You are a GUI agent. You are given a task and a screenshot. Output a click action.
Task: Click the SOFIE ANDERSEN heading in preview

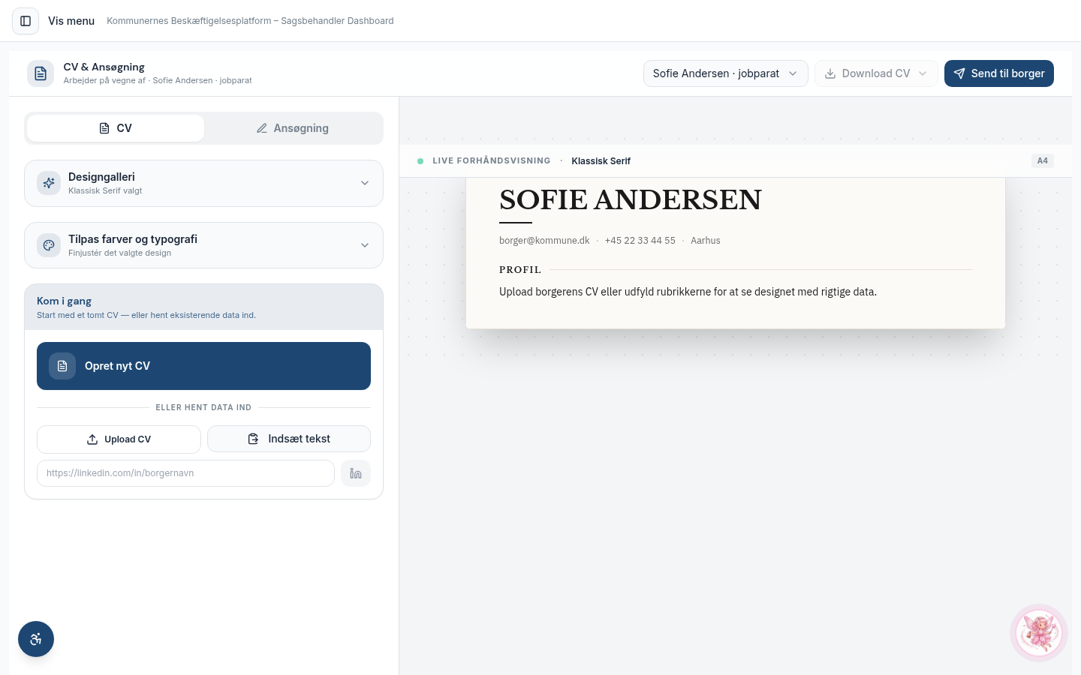631,200
